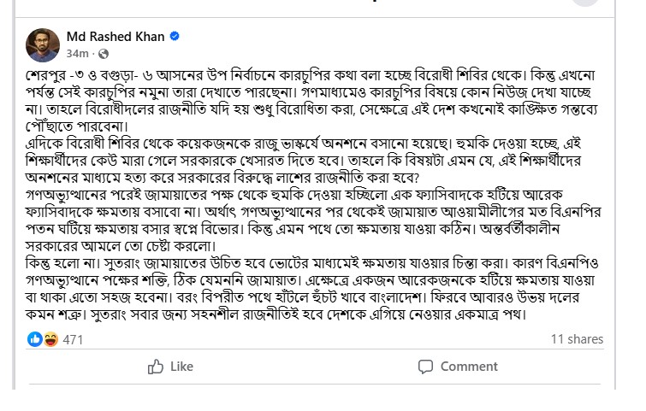Click the blue verified badge

point(175,37)
